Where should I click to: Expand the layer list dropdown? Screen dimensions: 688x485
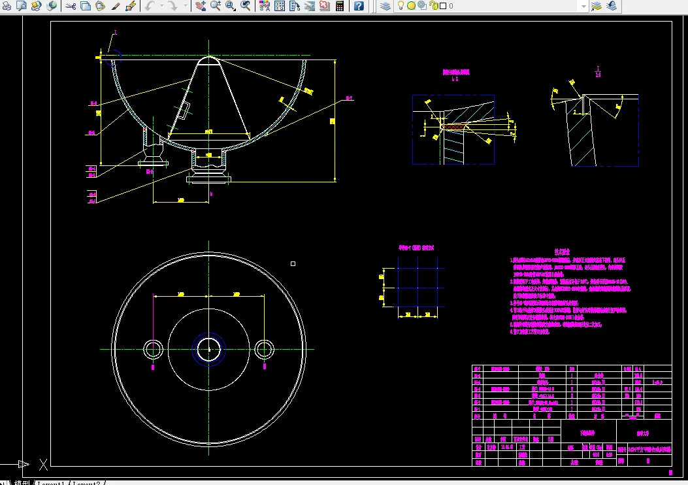pyautogui.click(x=583, y=6)
